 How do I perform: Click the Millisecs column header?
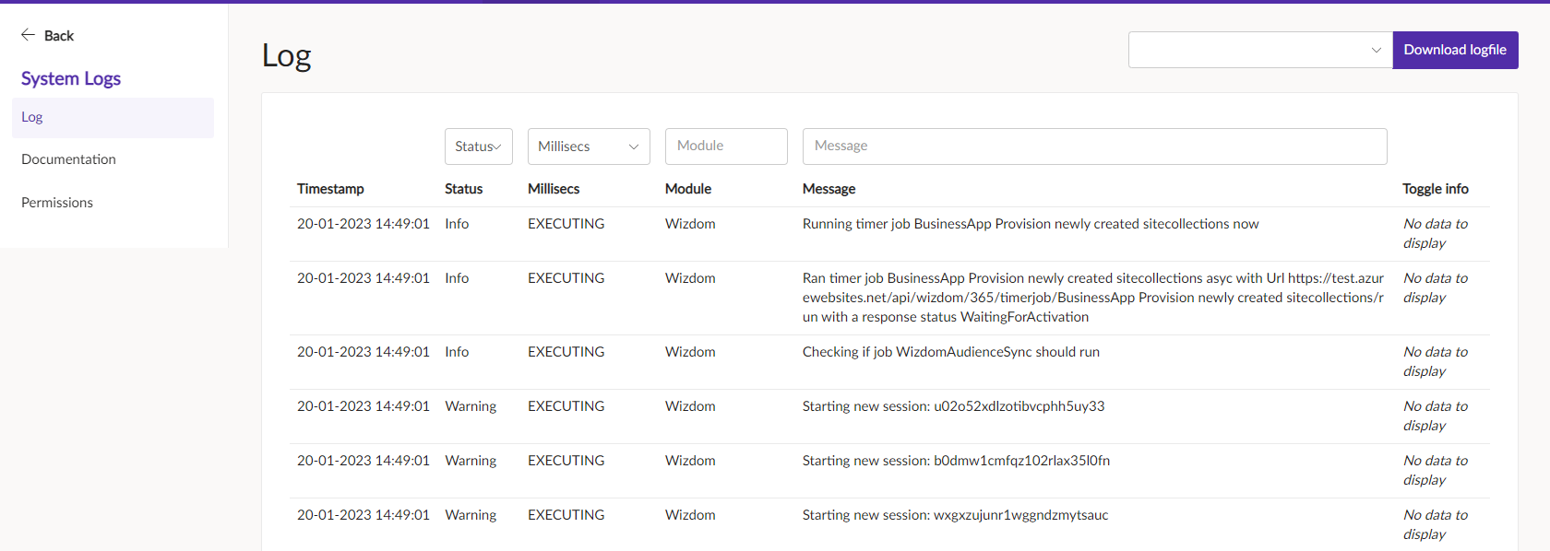(554, 189)
